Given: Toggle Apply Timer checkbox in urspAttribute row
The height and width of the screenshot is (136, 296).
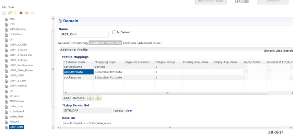Looking at the screenshot, I should click(246, 72).
